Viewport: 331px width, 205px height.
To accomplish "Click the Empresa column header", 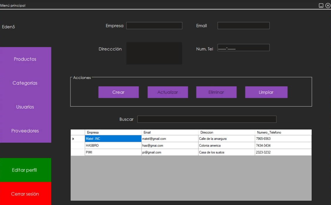I will [x=113, y=132].
